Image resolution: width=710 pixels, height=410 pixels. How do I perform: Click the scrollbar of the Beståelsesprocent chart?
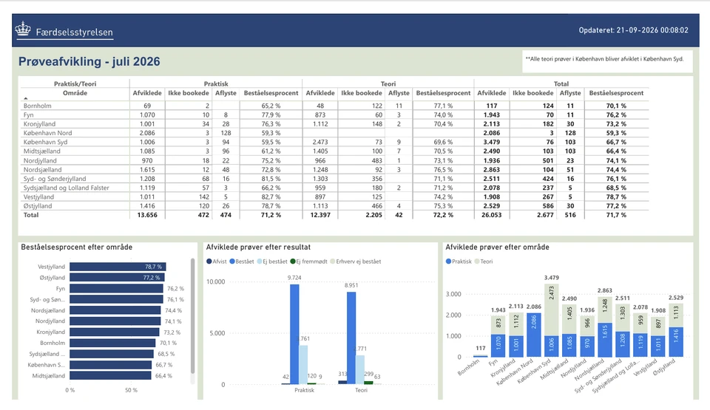tap(192, 316)
